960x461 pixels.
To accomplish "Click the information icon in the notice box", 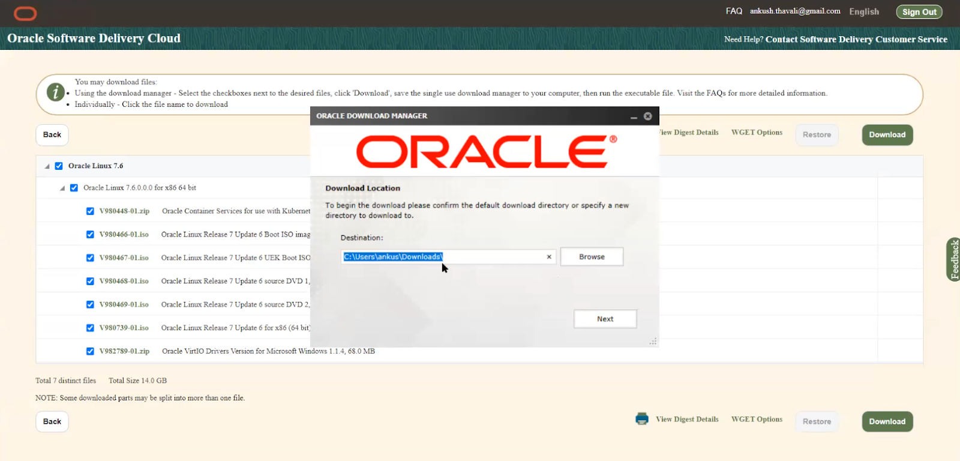I will click(56, 92).
